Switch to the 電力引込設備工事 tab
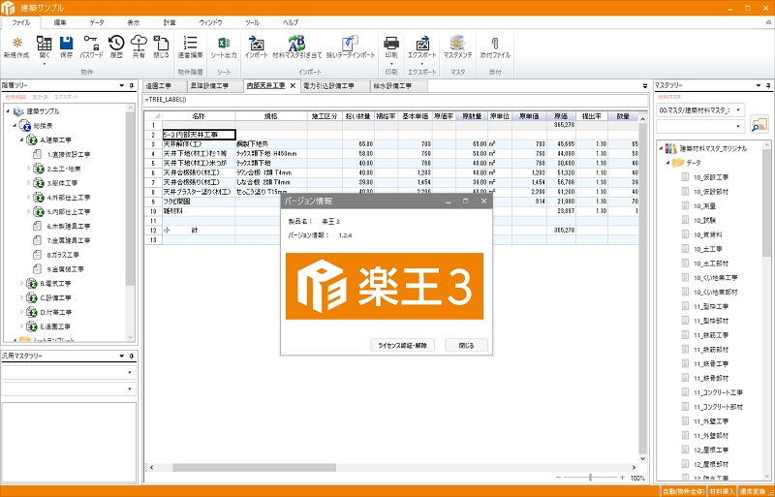This screenshot has height=497, width=775. point(330,86)
